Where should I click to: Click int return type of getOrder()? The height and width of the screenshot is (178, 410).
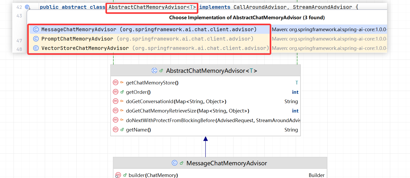pyautogui.click(x=295, y=92)
